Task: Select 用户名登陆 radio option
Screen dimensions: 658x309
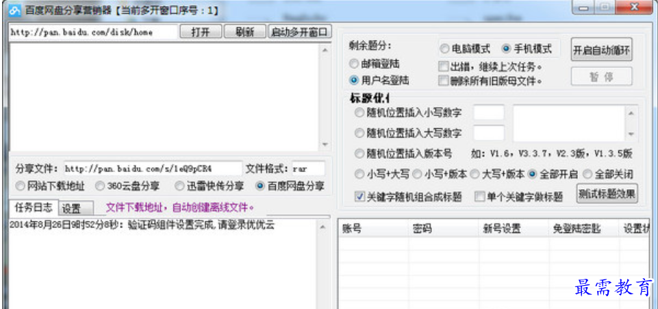Action: 379,79
